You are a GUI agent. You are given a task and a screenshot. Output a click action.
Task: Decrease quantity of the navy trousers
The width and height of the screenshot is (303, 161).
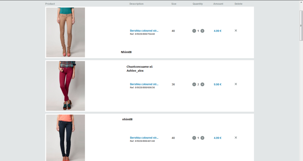(x=194, y=138)
